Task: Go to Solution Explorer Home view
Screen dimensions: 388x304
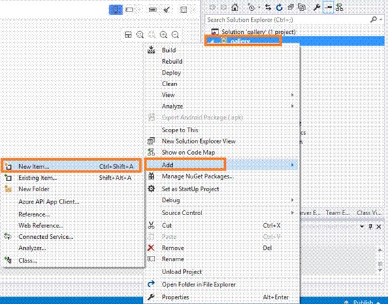Action: coord(235,7)
